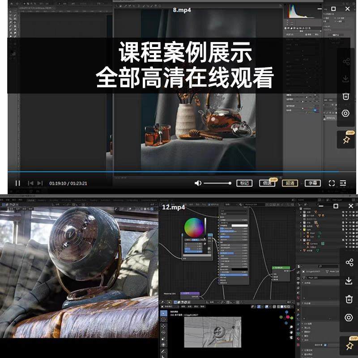Expand the Camera's collection in the outliner
The height and width of the screenshot is (358, 358).
click(x=301, y=240)
